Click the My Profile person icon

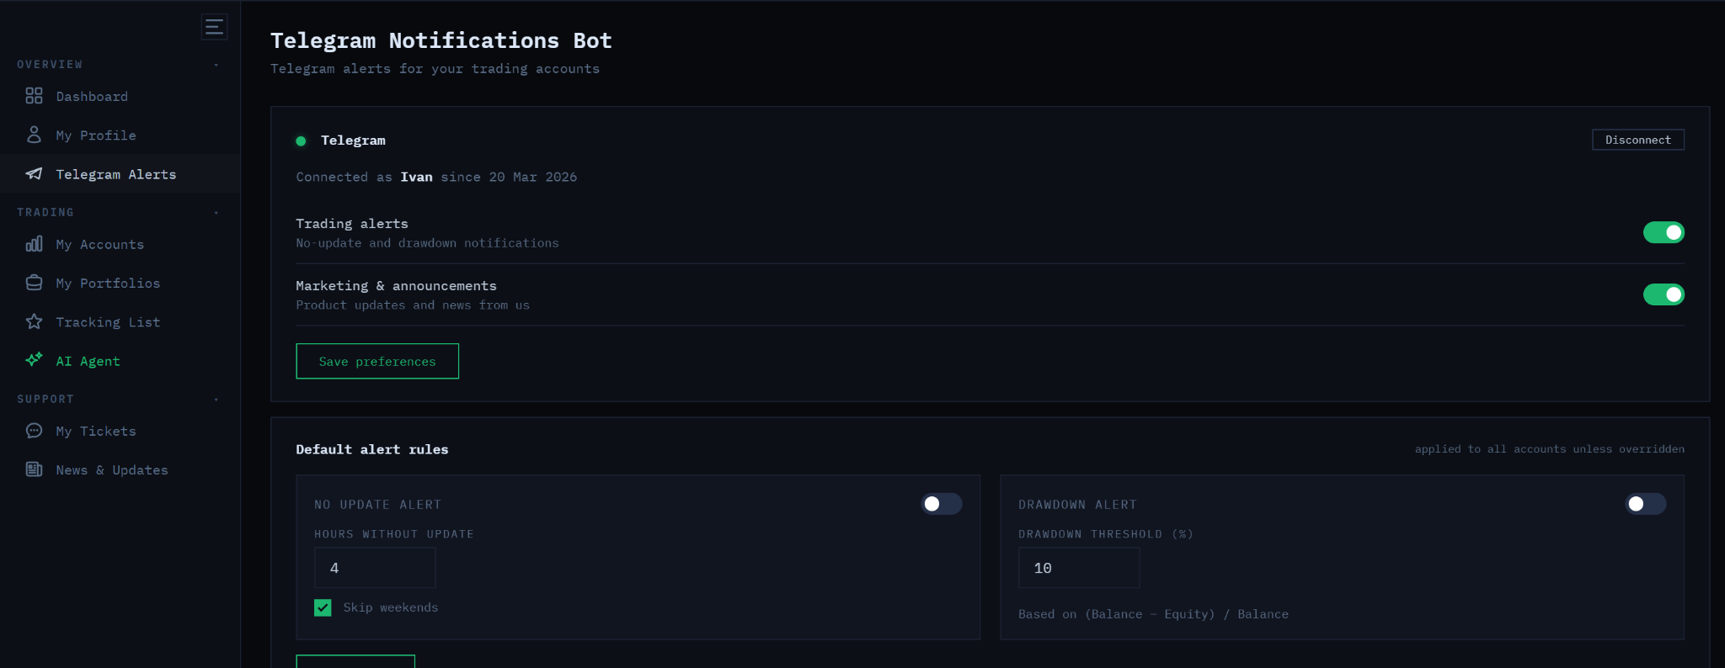tap(34, 135)
